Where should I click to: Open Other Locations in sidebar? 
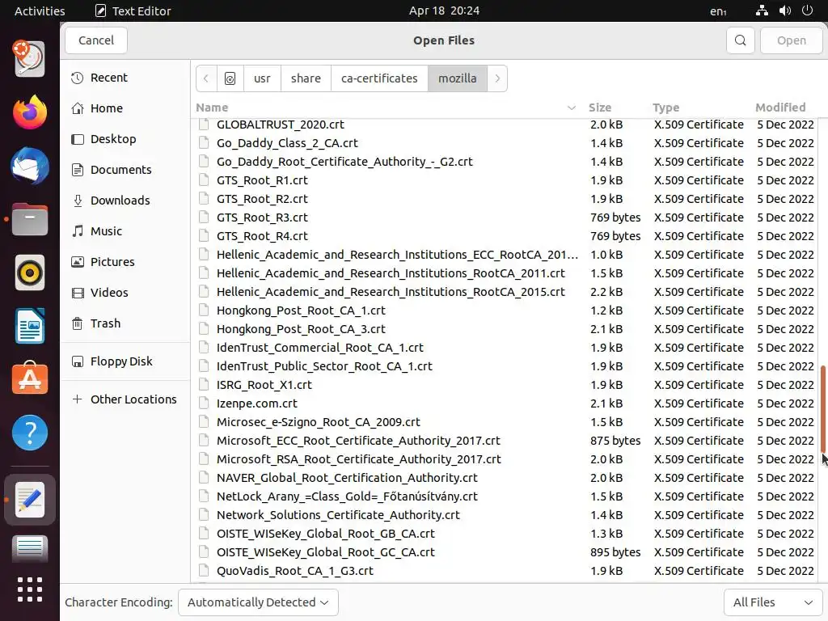125,399
